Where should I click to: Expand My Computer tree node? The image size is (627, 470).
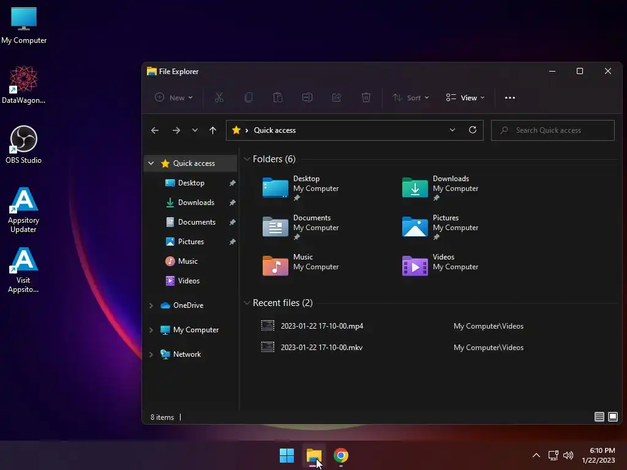tap(151, 330)
